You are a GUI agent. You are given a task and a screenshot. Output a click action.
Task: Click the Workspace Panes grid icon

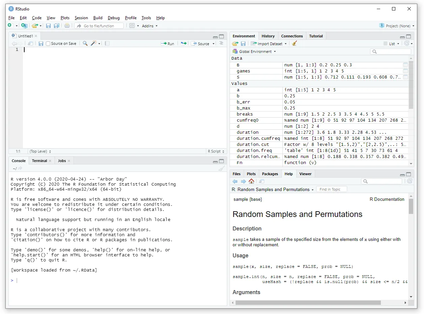pyautogui.click(x=132, y=26)
